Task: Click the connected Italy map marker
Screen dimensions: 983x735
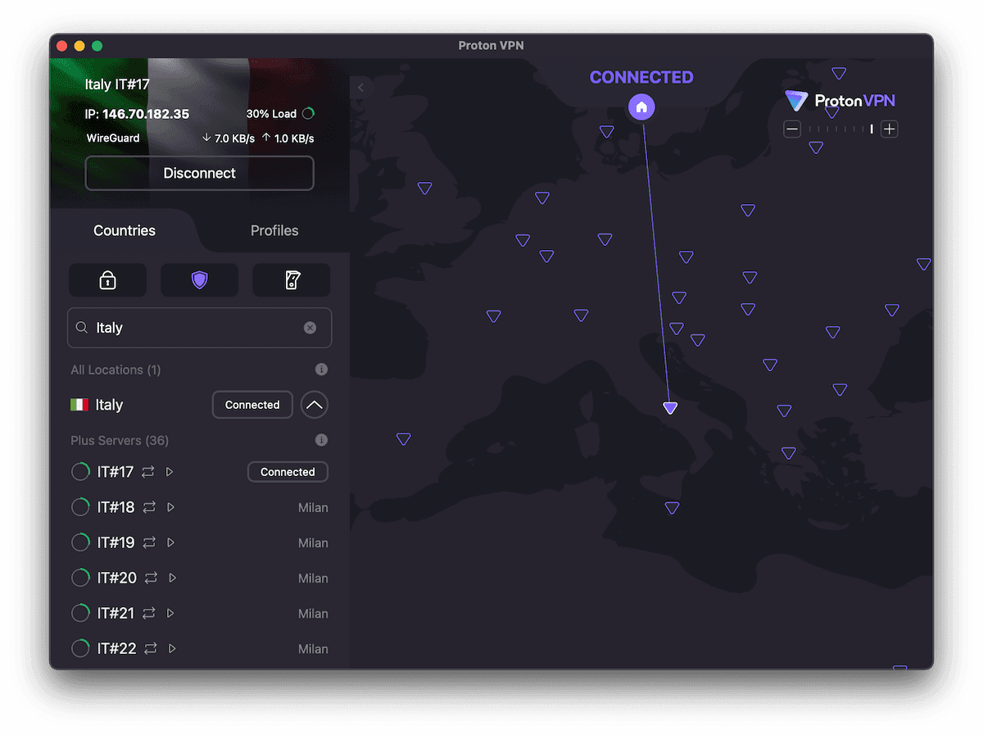Action: [x=670, y=407]
